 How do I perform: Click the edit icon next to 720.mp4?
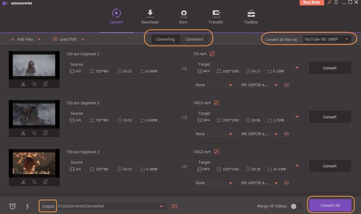(x=212, y=53)
